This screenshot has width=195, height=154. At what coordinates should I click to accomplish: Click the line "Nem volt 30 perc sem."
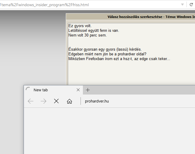click(88, 35)
